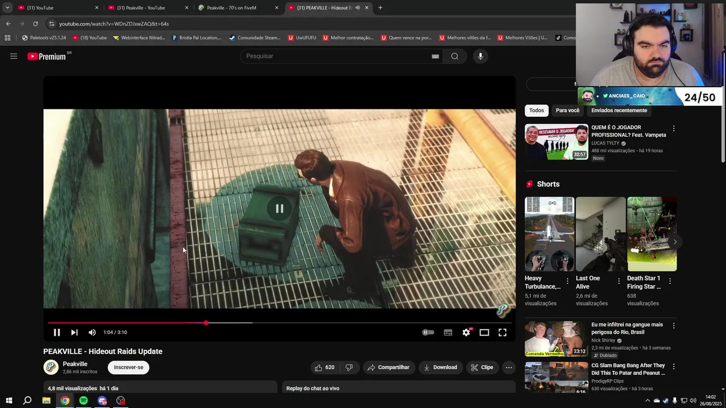Open the YouTube guide hamburger menu

(14, 56)
